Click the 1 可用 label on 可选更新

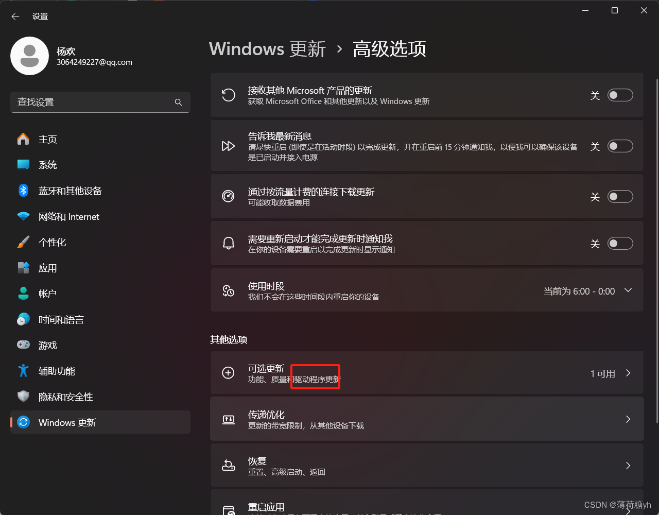tap(603, 374)
